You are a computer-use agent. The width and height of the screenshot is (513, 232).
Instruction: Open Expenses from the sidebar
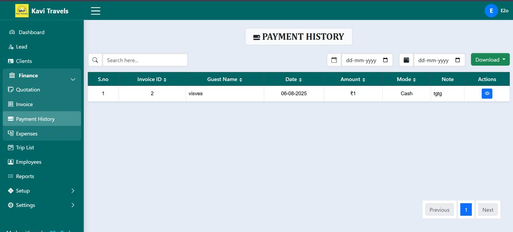click(x=27, y=134)
